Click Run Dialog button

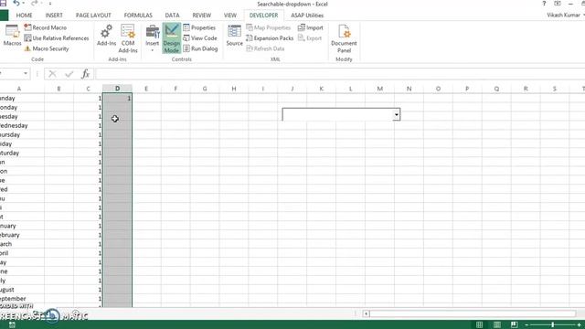[x=200, y=48]
